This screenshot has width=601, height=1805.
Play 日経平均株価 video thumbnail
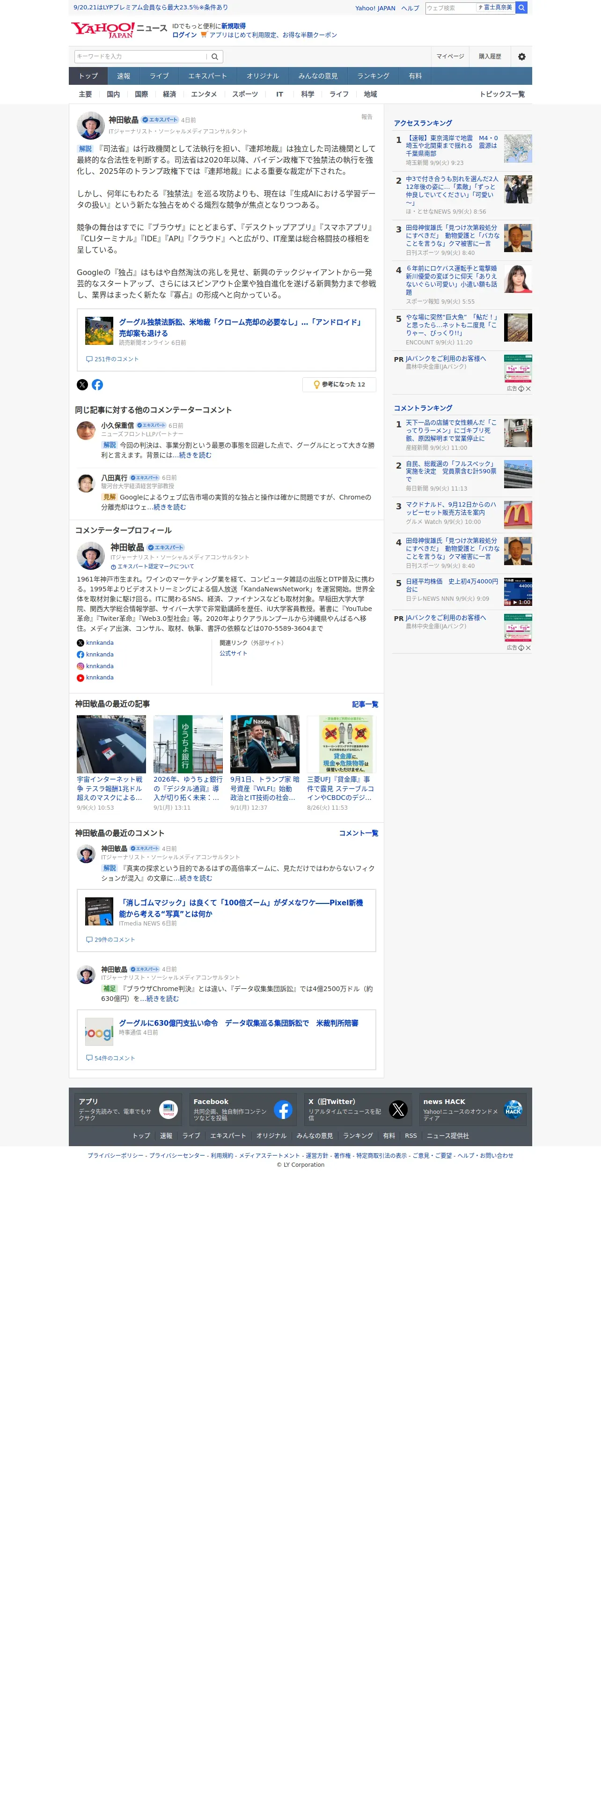[x=518, y=591]
